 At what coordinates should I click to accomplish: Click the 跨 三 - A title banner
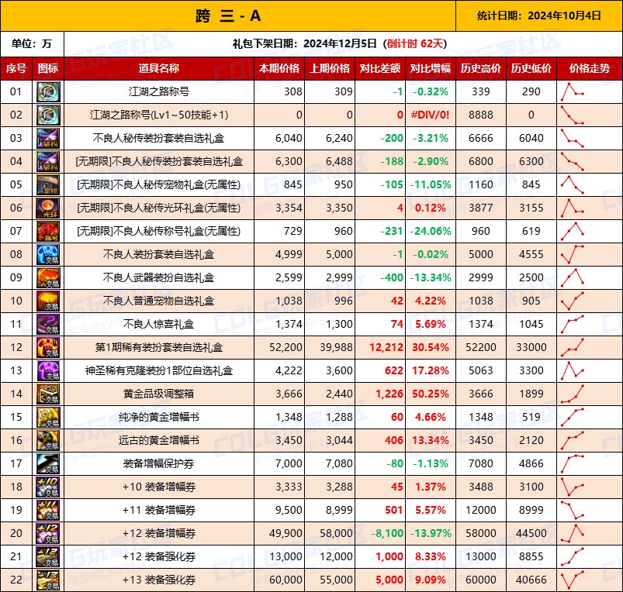228,15
